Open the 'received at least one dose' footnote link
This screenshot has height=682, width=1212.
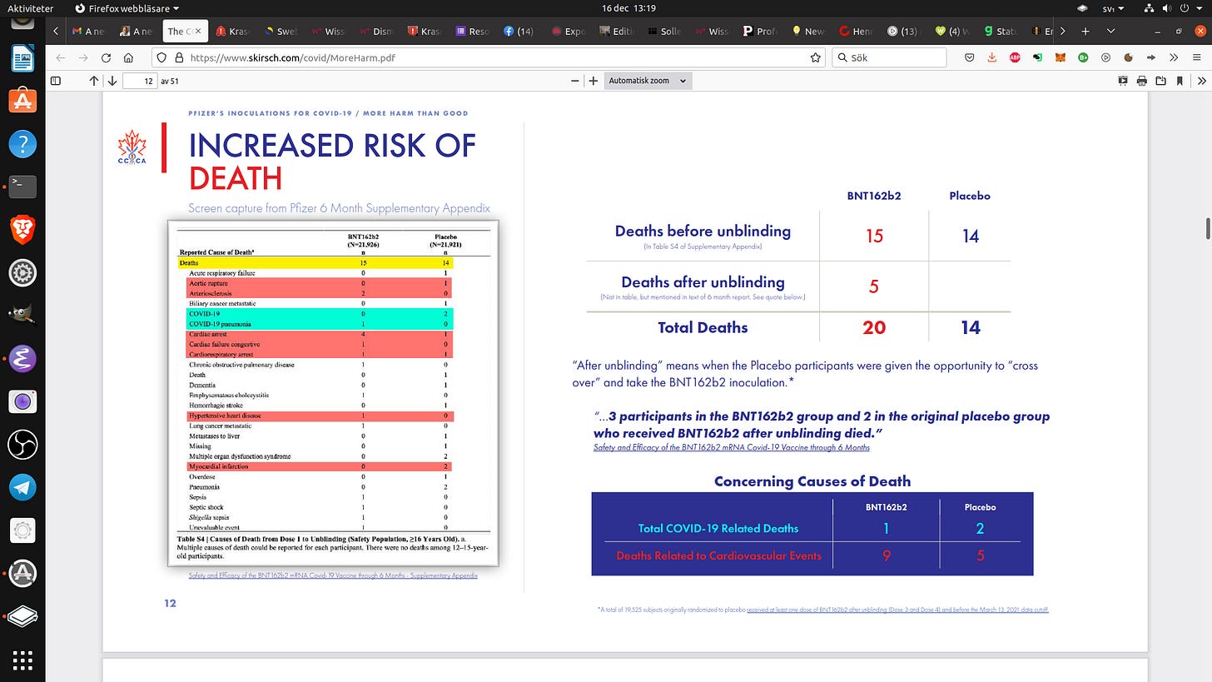tap(898, 610)
